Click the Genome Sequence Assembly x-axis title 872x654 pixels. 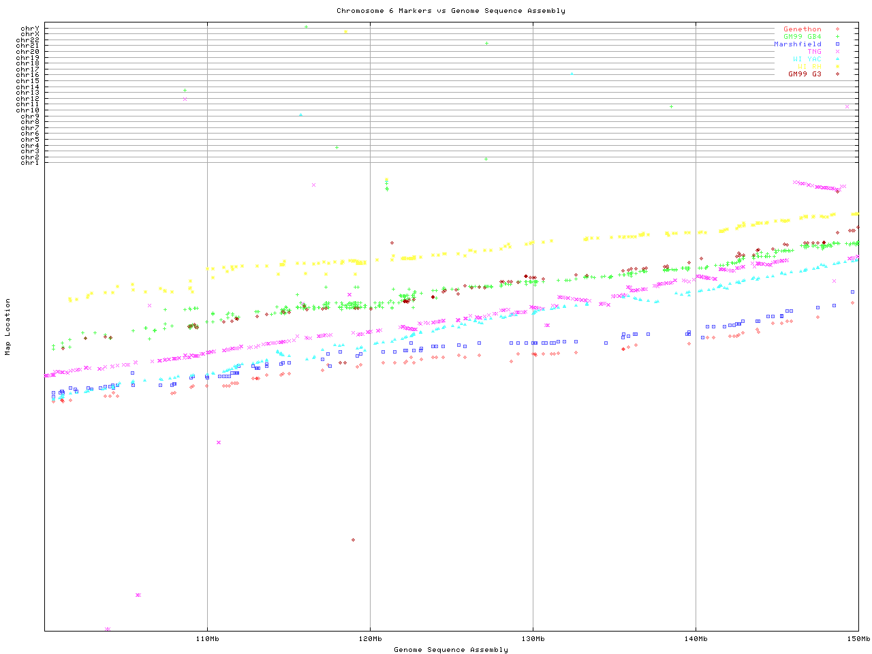[x=450, y=649]
